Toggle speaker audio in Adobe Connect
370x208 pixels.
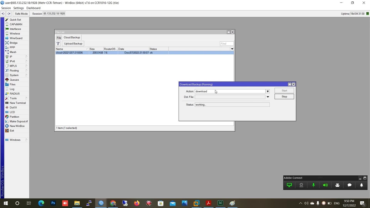click(x=325, y=185)
